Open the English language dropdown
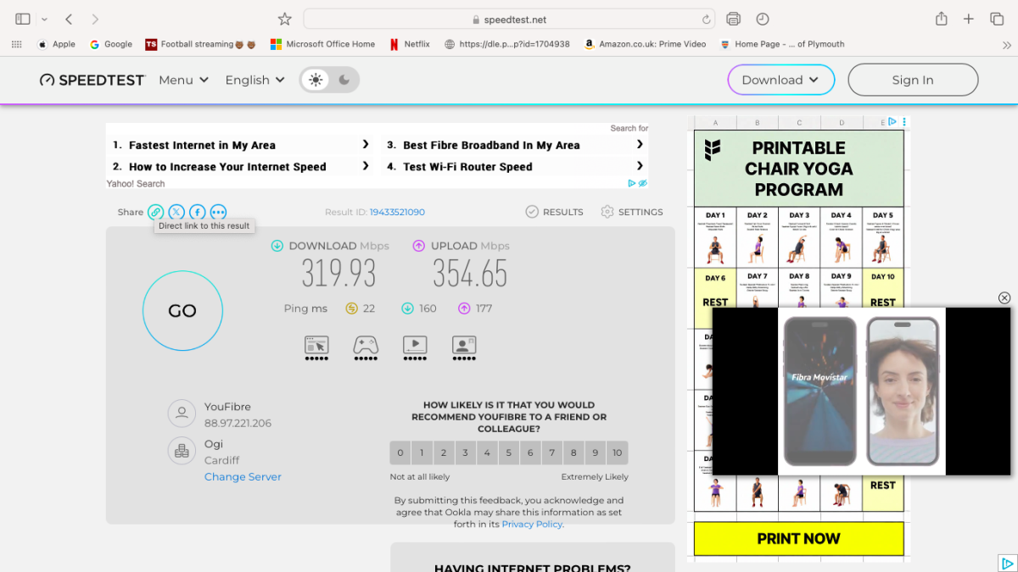1018x572 pixels. coord(255,80)
